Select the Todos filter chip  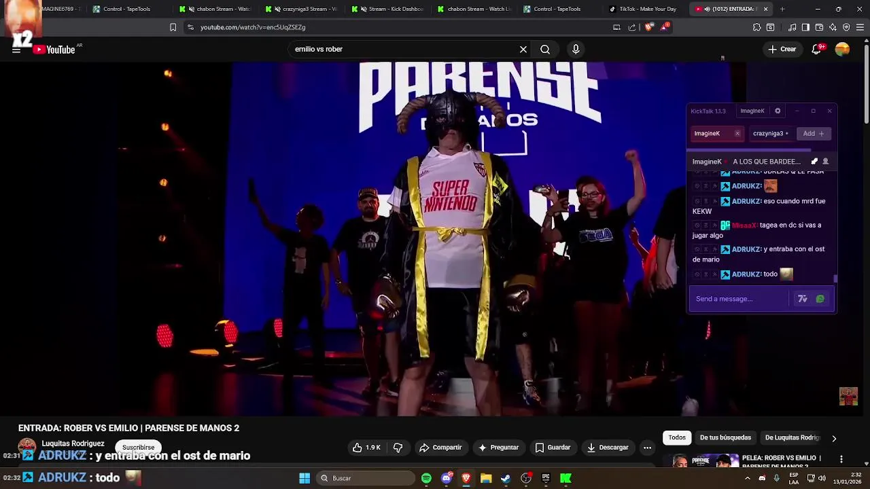pos(677,438)
